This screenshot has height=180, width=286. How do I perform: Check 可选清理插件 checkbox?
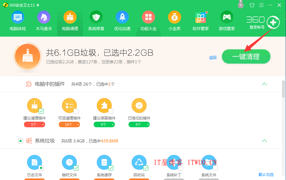point(76,111)
